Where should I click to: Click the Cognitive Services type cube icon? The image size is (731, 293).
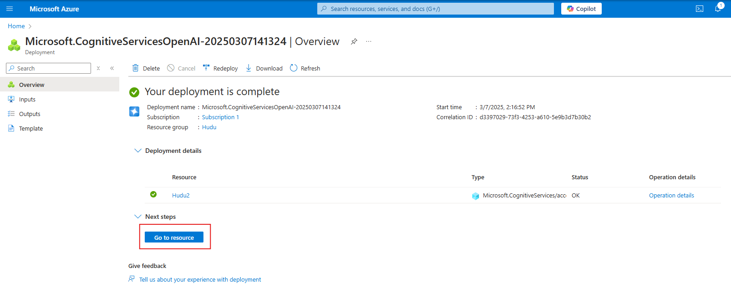476,196
